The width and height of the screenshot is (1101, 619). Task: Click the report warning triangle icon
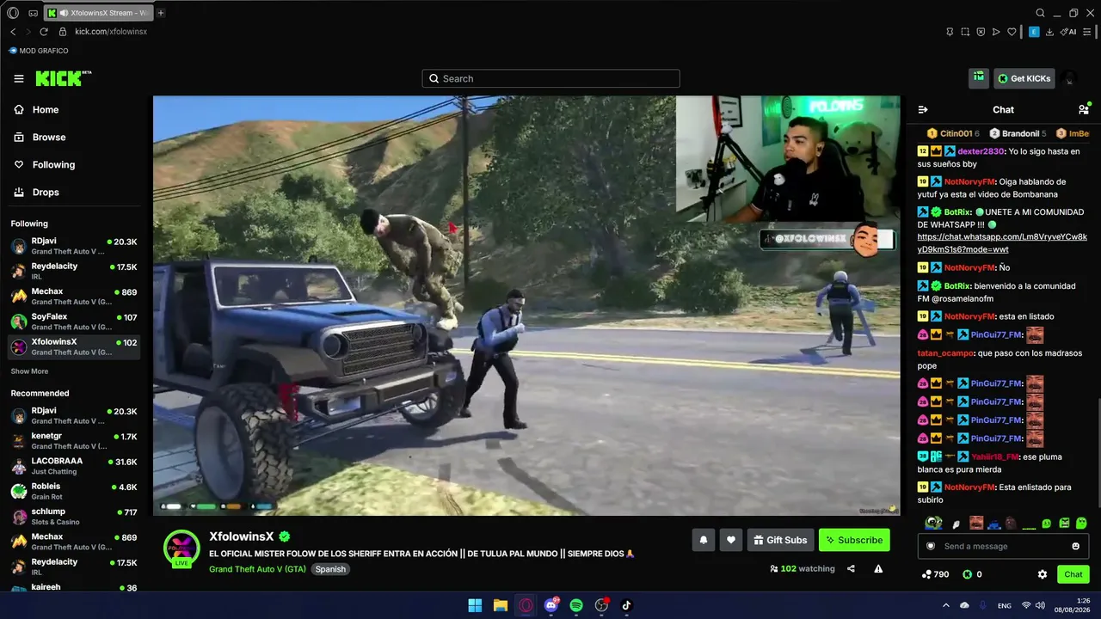pyautogui.click(x=878, y=568)
